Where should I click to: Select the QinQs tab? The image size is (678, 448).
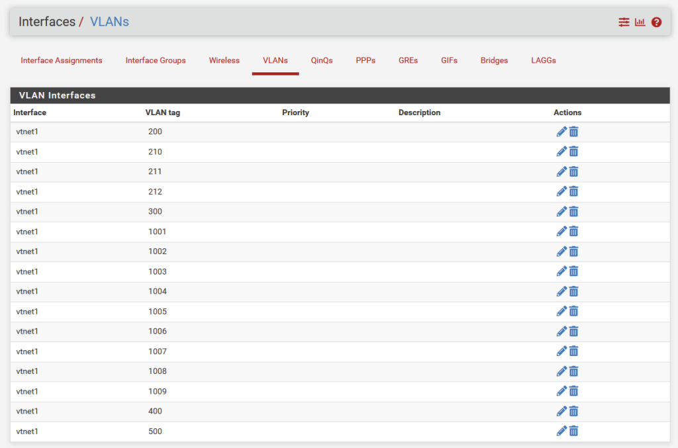tap(322, 60)
